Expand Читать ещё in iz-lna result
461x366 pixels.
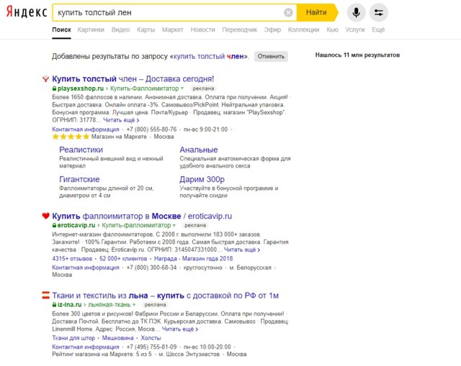point(180,329)
